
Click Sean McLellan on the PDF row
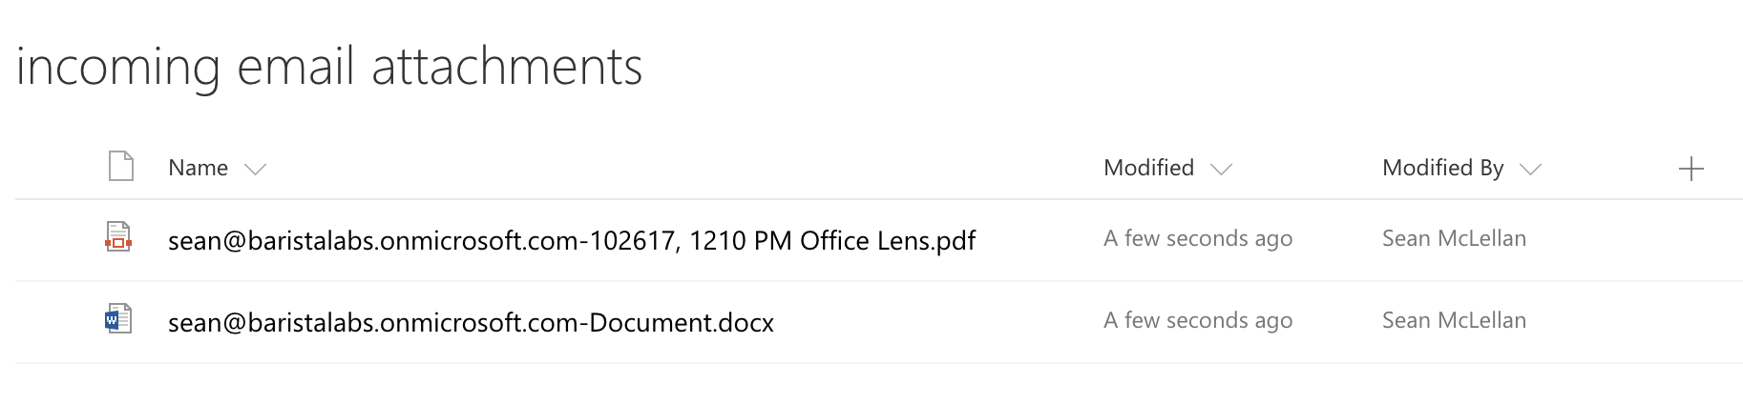[x=1454, y=238]
